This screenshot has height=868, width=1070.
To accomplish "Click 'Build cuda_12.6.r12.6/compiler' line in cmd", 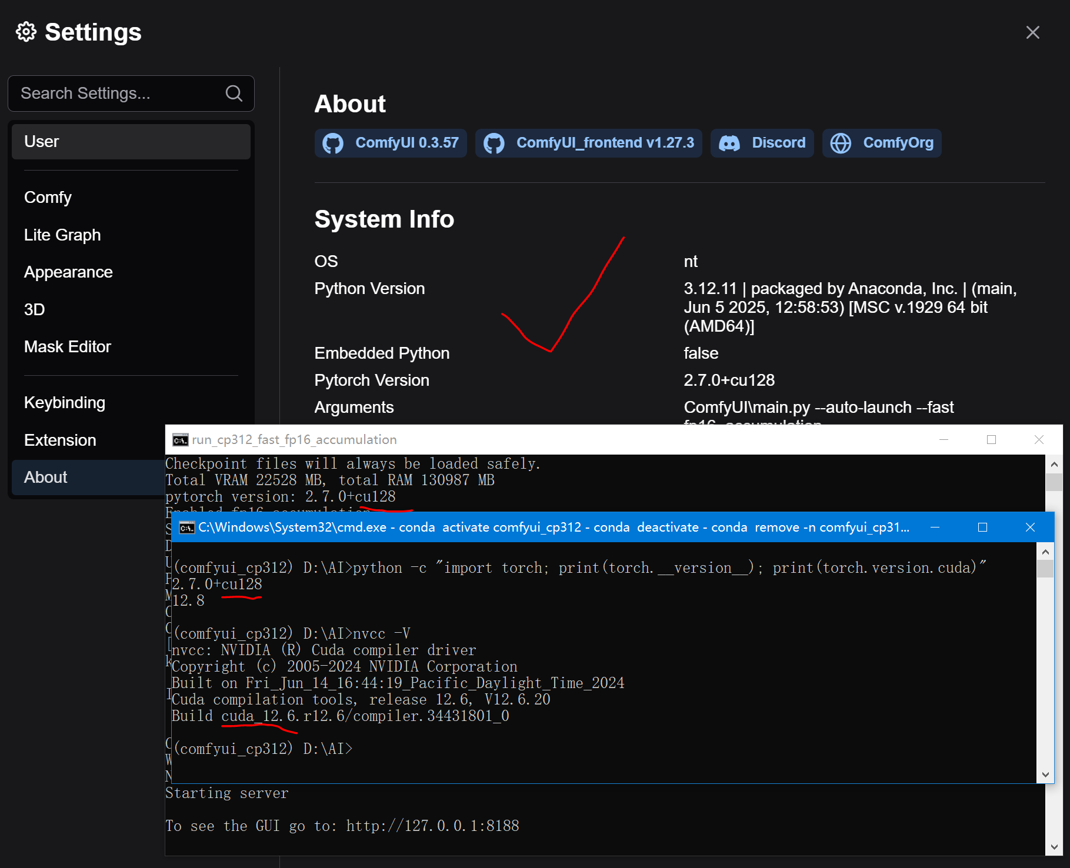I will coord(340,716).
